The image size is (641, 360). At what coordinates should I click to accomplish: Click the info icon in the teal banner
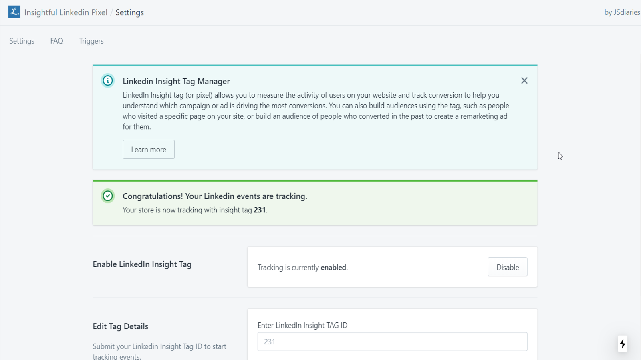108,81
